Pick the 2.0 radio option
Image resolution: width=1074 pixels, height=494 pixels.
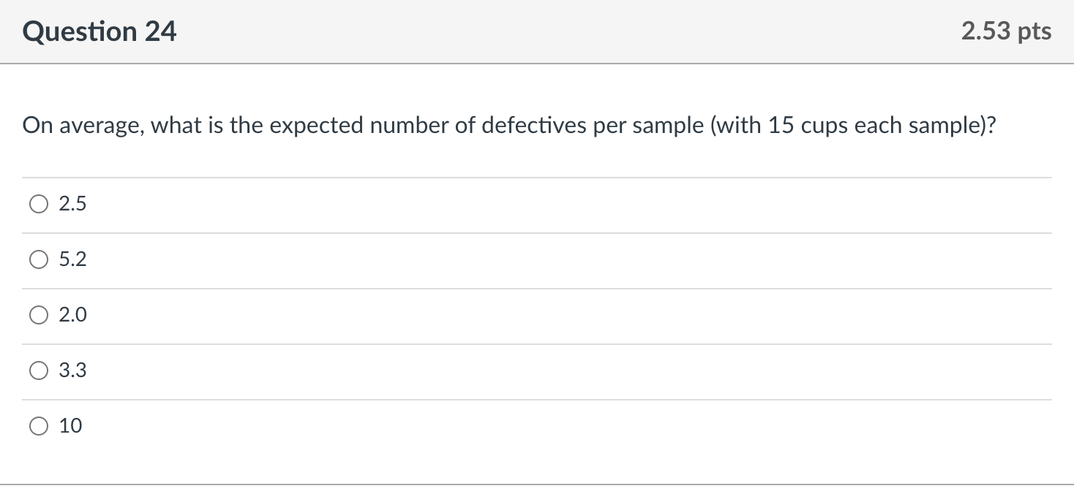(38, 316)
